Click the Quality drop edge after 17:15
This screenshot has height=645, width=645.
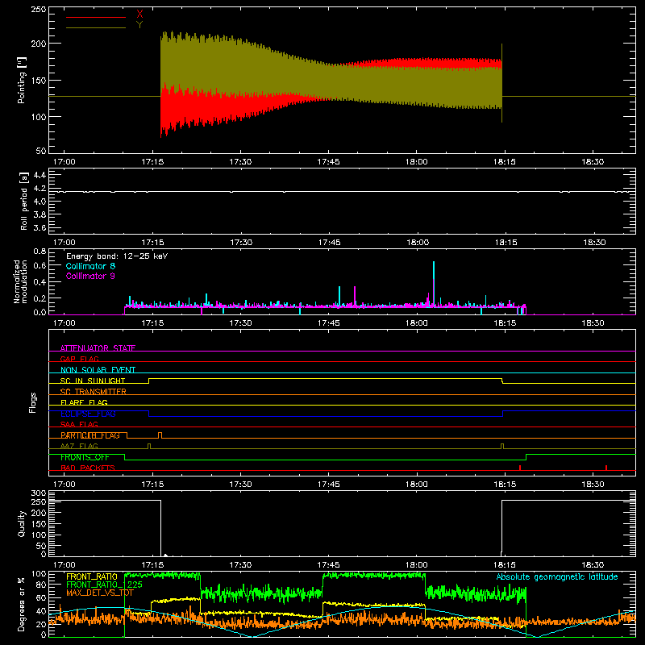160,528
